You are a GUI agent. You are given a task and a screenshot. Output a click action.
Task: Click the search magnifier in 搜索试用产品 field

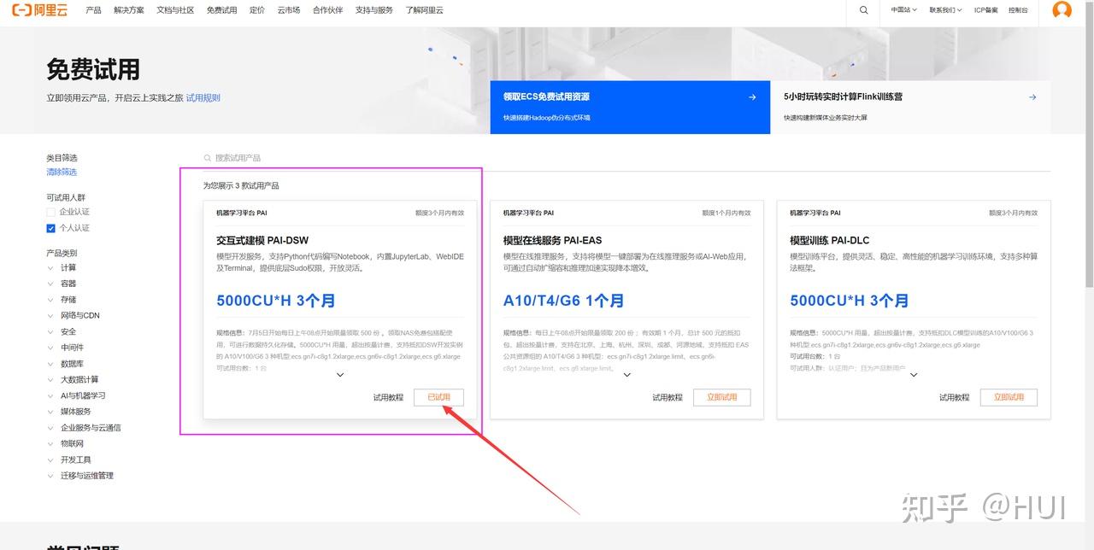tap(207, 157)
